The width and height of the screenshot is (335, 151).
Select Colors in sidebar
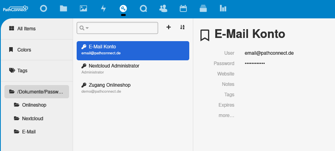(37, 50)
